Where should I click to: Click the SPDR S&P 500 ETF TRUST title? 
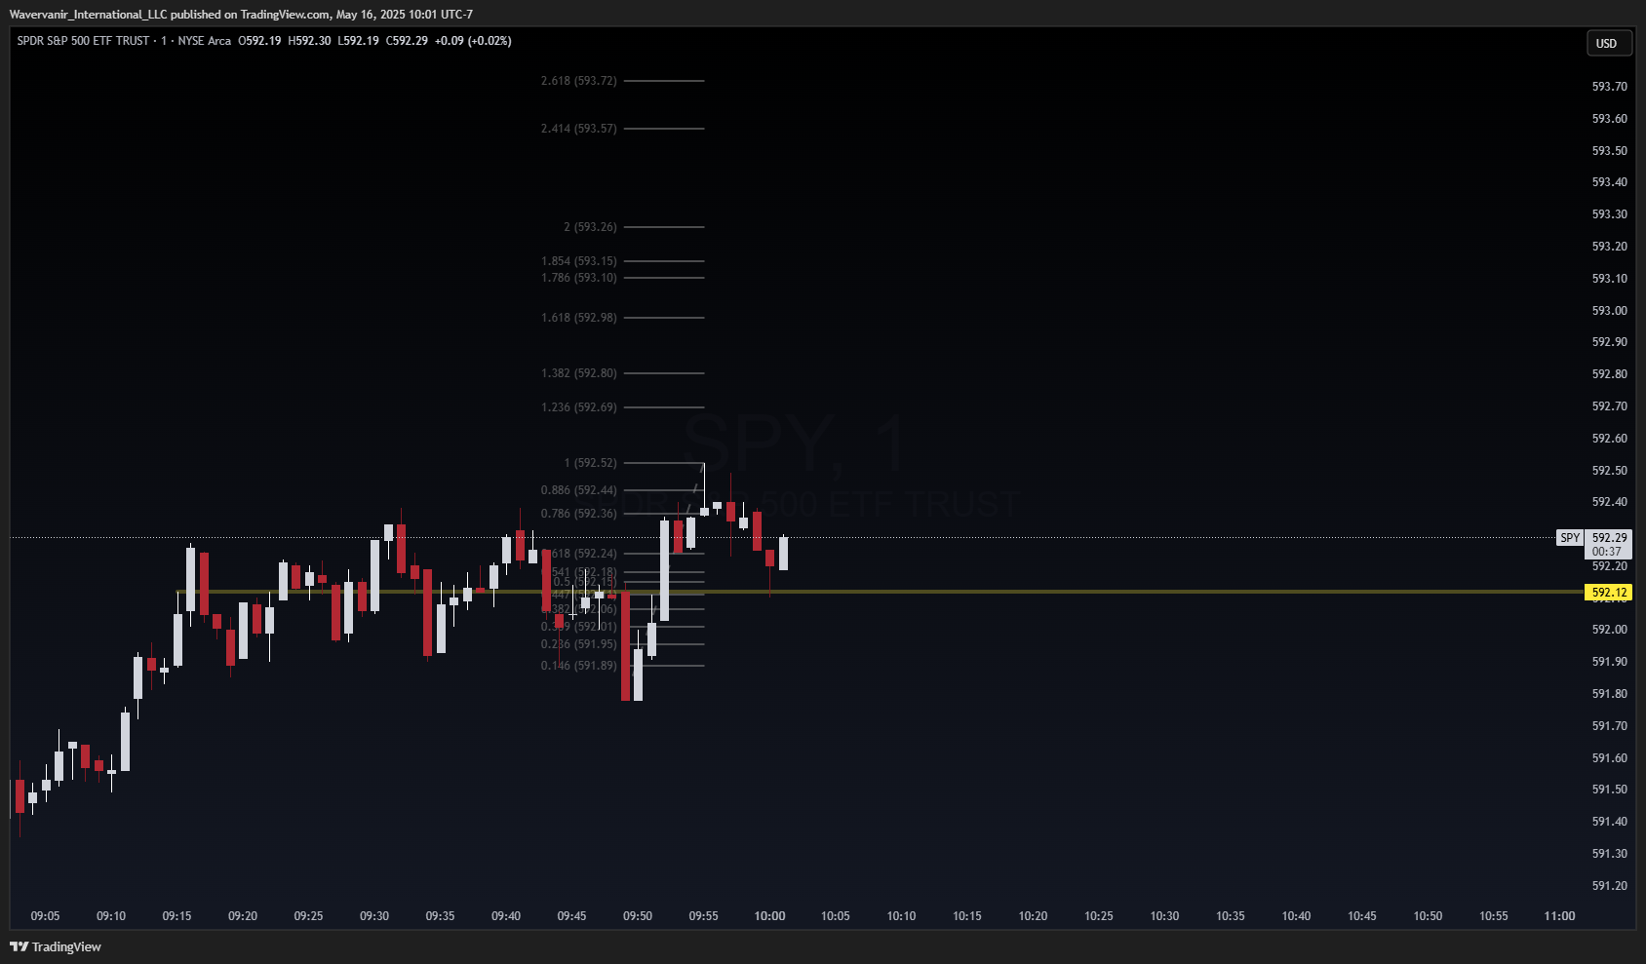pyautogui.click(x=84, y=41)
